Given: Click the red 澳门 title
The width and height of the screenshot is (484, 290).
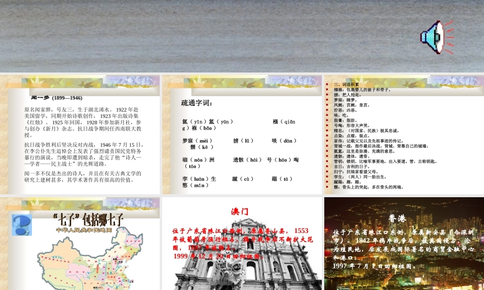Looking at the screenshot, I should click(x=241, y=212).
